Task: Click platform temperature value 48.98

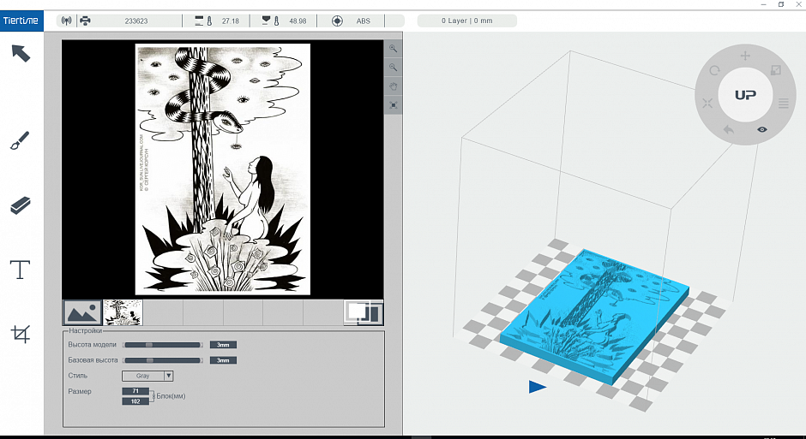Action: [x=298, y=21]
